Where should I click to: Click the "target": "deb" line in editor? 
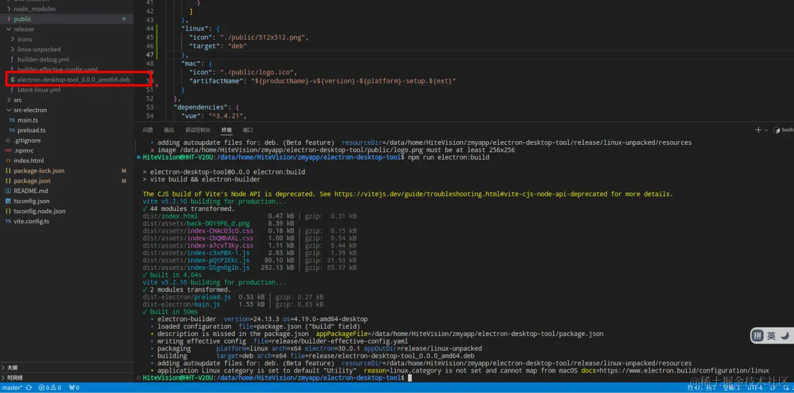click(x=218, y=46)
